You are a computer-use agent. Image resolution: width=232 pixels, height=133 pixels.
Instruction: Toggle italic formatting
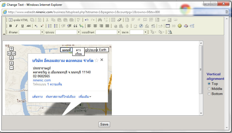click(16, 26)
